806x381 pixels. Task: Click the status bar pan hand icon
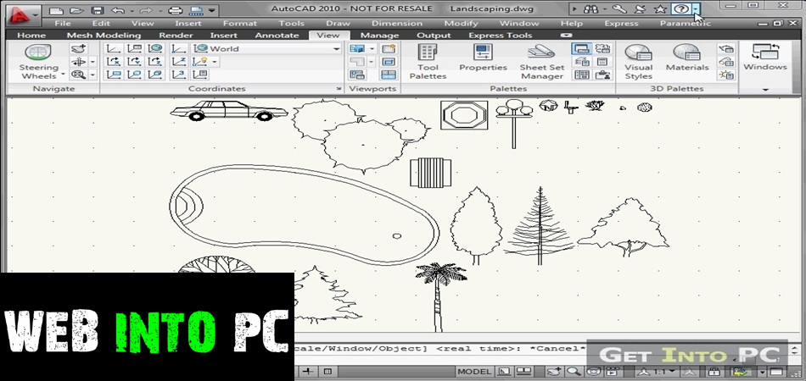click(554, 371)
